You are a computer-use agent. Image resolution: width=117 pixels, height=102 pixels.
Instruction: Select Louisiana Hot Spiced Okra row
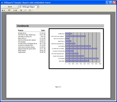[32, 45]
